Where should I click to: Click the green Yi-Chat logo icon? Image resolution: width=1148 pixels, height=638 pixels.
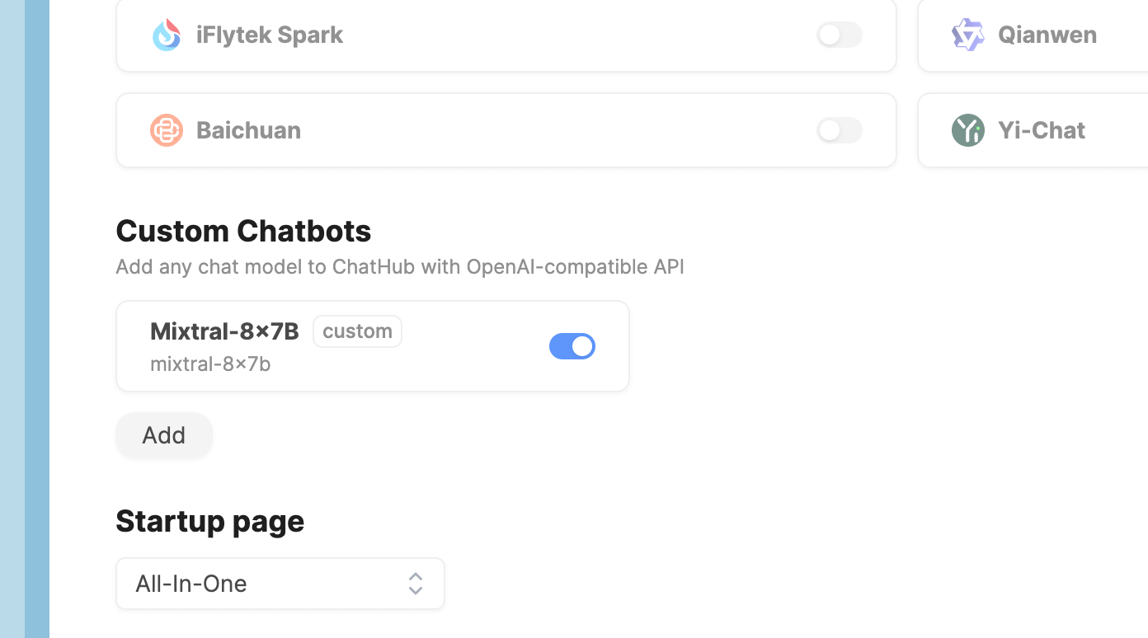click(968, 130)
